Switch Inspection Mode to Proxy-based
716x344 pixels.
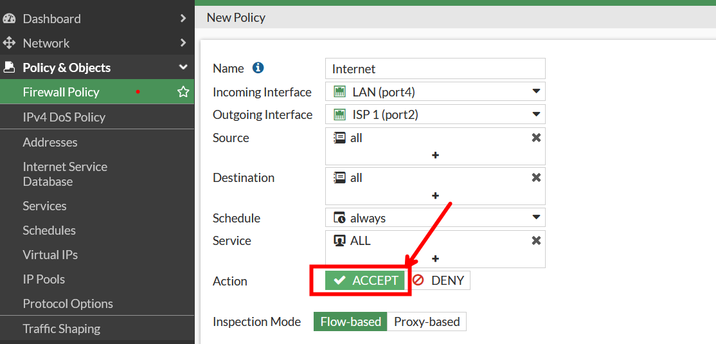click(x=427, y=321)
